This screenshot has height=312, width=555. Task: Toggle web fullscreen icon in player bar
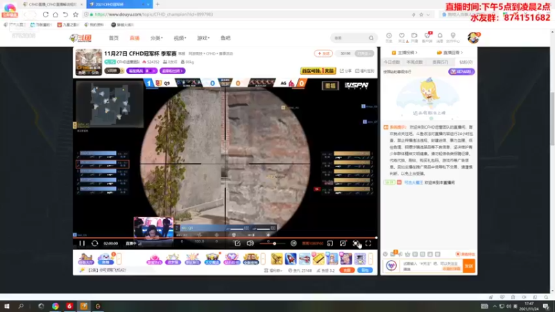coord(343,243)
